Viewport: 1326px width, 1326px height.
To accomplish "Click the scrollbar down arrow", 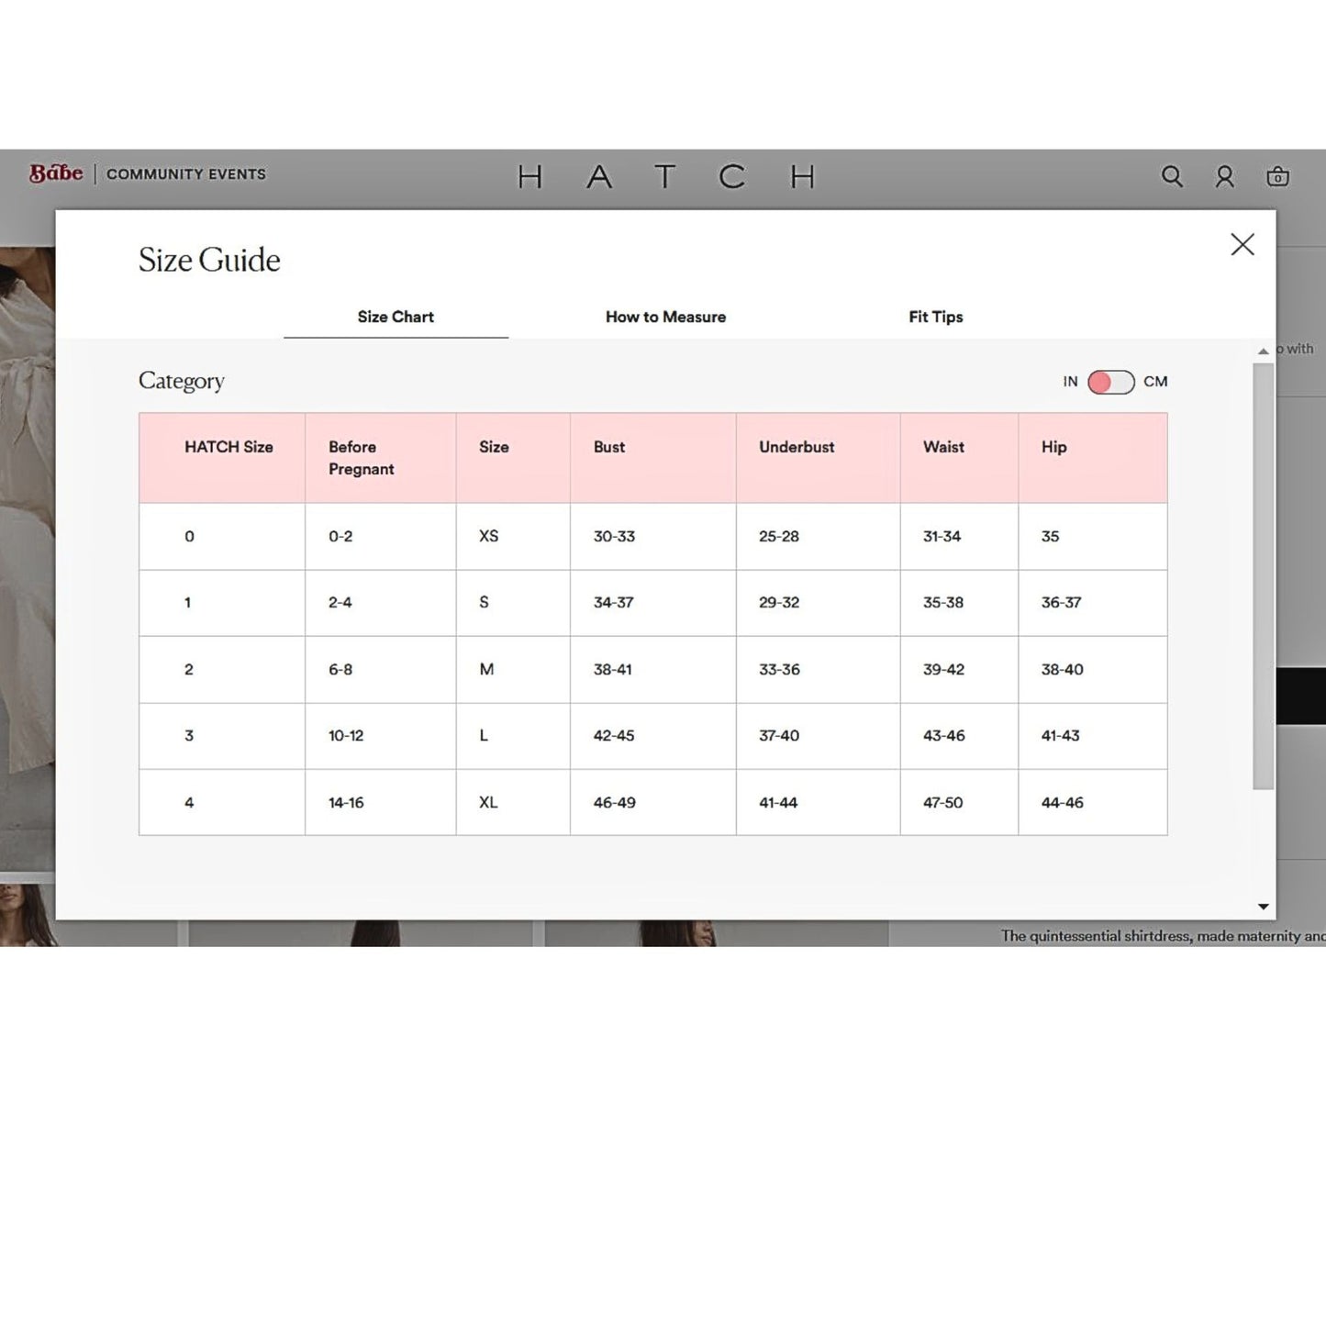I will (x=1263, y=907).
